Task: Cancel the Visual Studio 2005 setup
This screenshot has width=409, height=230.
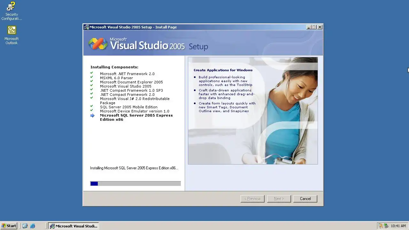Action: (x=305, y=199)
